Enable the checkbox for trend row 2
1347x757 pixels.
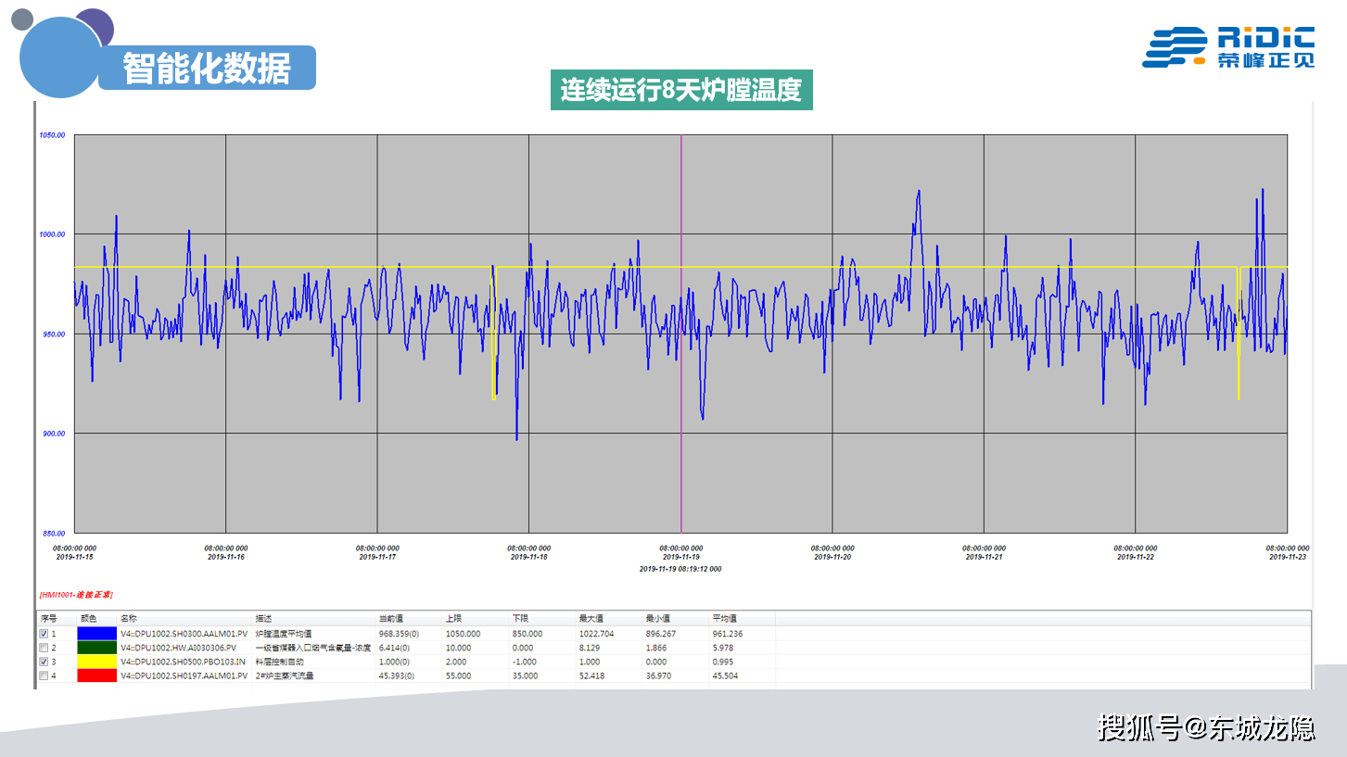[x=44, y=648]
